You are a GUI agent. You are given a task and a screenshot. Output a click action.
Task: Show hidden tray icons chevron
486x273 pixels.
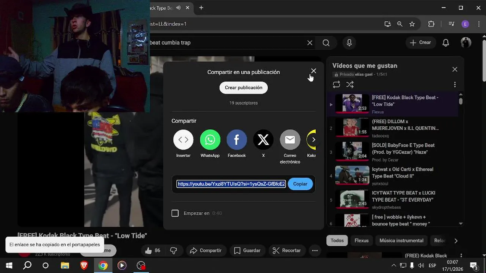click(x=393, y=265)
